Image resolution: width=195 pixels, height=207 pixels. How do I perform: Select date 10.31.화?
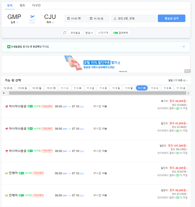(x=51, y=88)
